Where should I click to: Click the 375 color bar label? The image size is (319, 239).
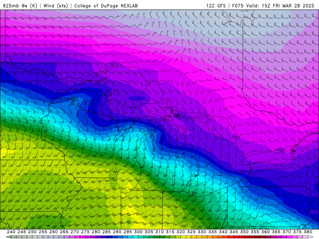[x=297, y=232]
